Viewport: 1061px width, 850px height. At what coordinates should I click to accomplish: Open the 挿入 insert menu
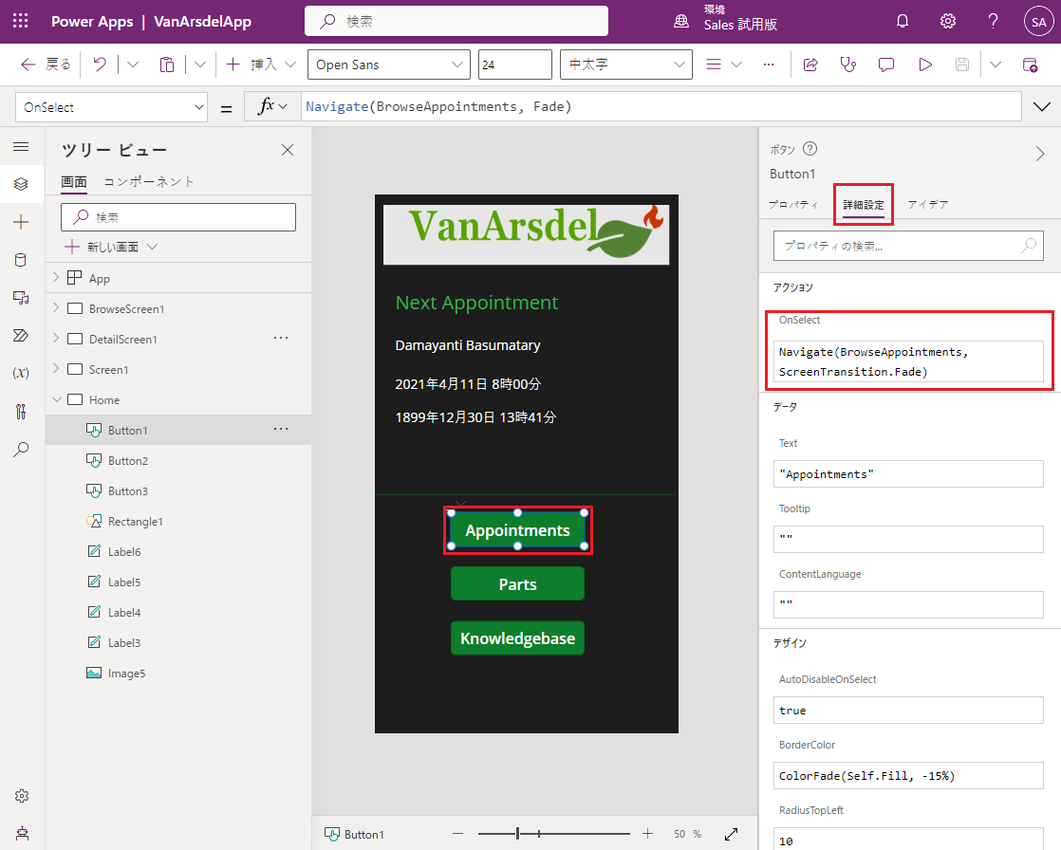(261, 65)
